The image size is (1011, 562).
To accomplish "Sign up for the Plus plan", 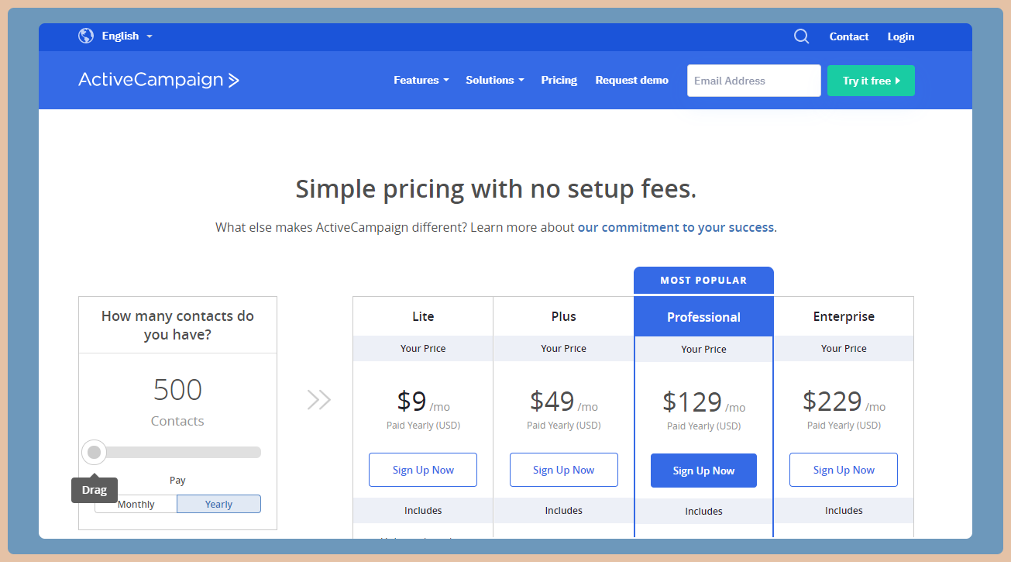I will [564, 470].
